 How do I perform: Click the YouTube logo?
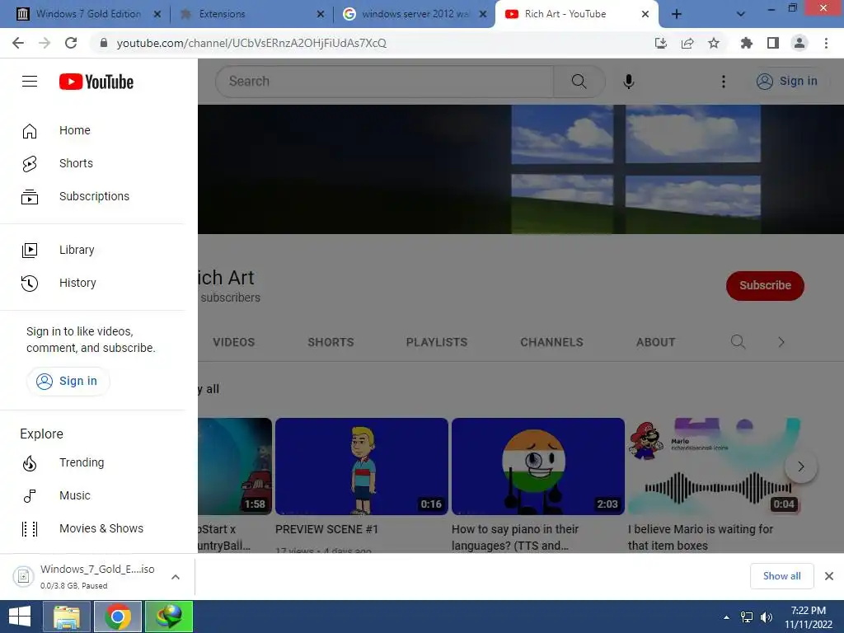[96, 82]
